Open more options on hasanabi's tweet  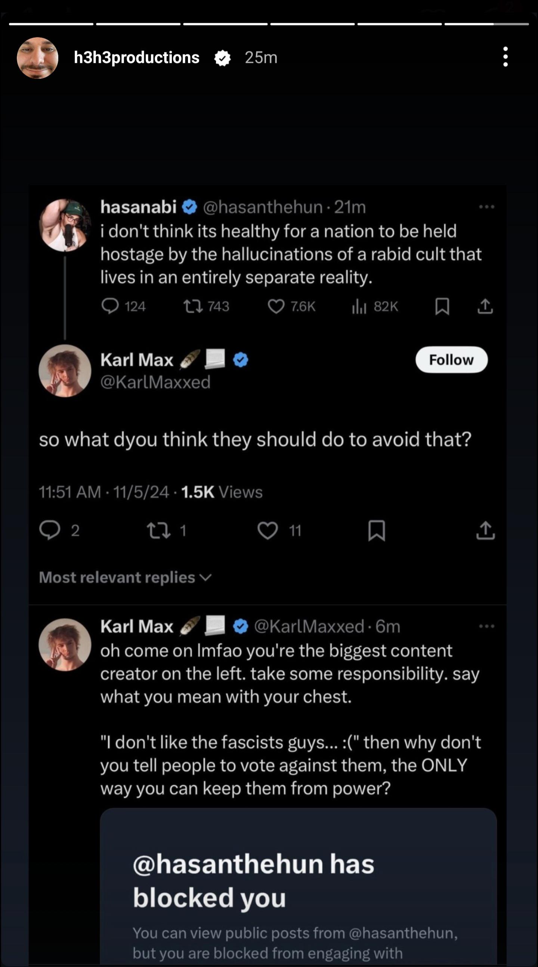487,207
